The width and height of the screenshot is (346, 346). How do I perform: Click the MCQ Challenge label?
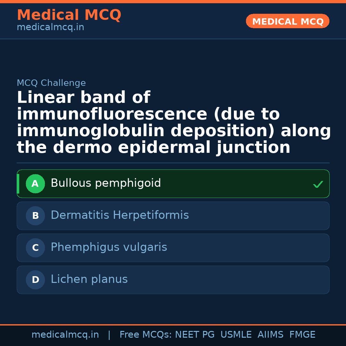[x=51, y=83]
